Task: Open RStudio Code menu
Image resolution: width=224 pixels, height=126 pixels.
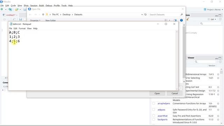Action: (13, 6)
